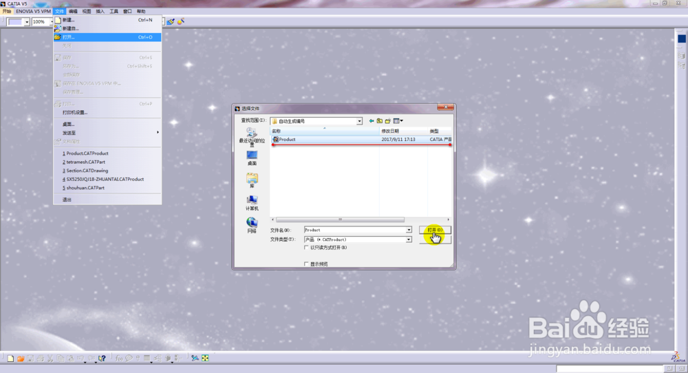Click the speech bubble comment icon
Image resolution: width=688 pixels, height=373 pixels.
coord(129,359)
